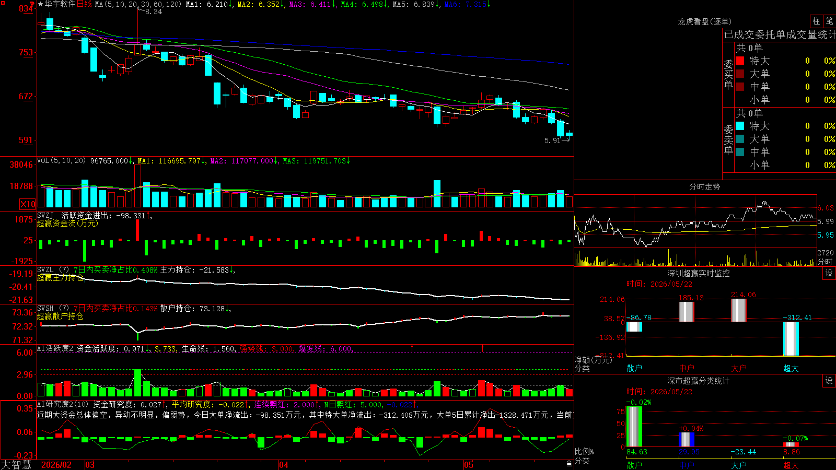Click the teal 中单 swatch under 委卖单
Viewport: 836px width, 470px height.
click(740, 152)
